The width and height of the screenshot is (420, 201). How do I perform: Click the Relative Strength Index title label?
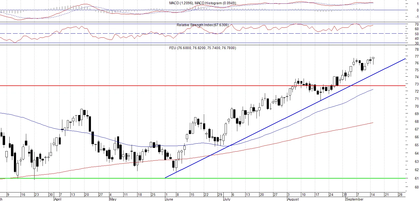[x=203, y=25]
